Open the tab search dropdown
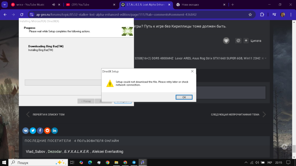Screen dimensions: 296x166 [4, 4]
